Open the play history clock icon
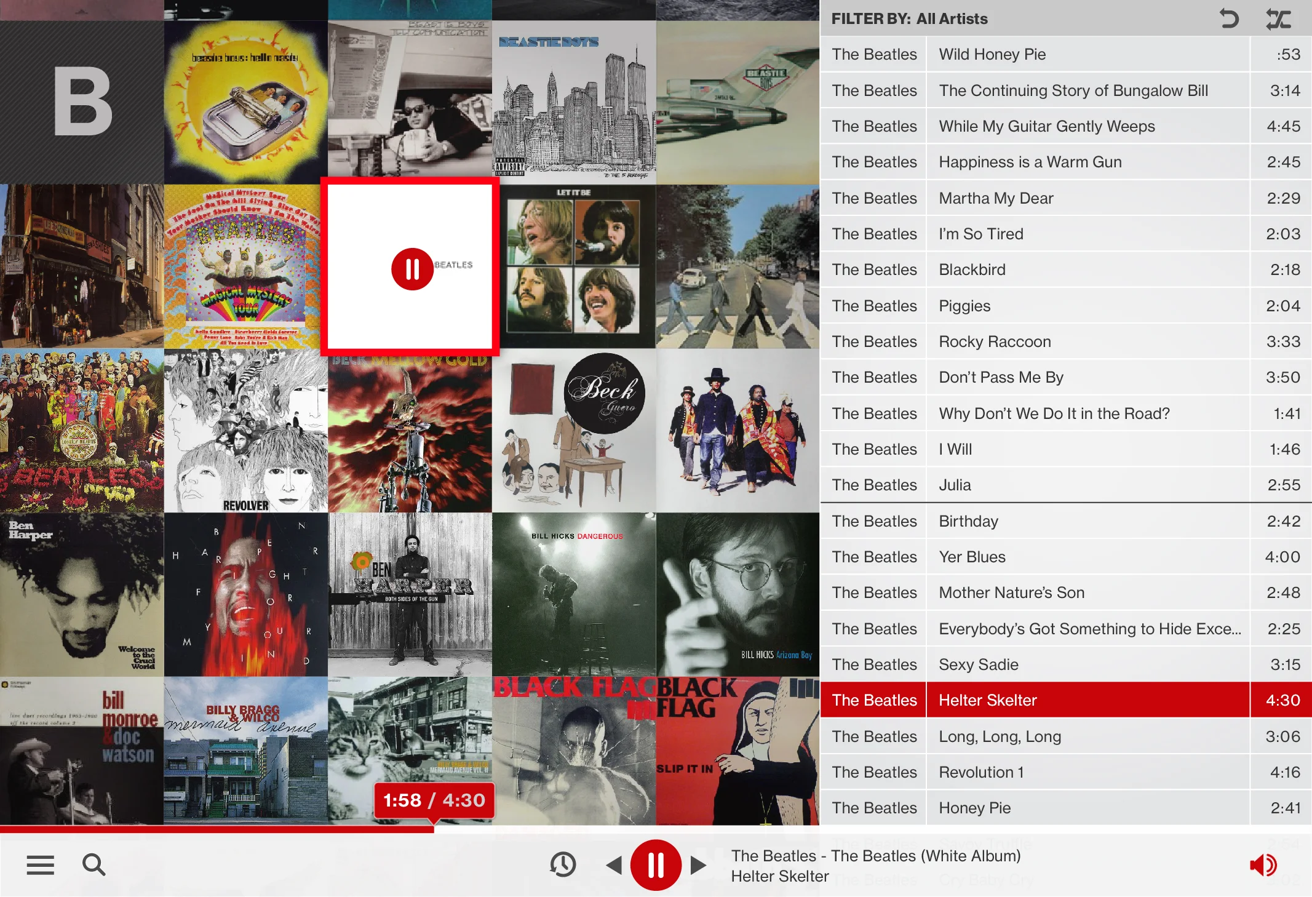 [563, 865]
